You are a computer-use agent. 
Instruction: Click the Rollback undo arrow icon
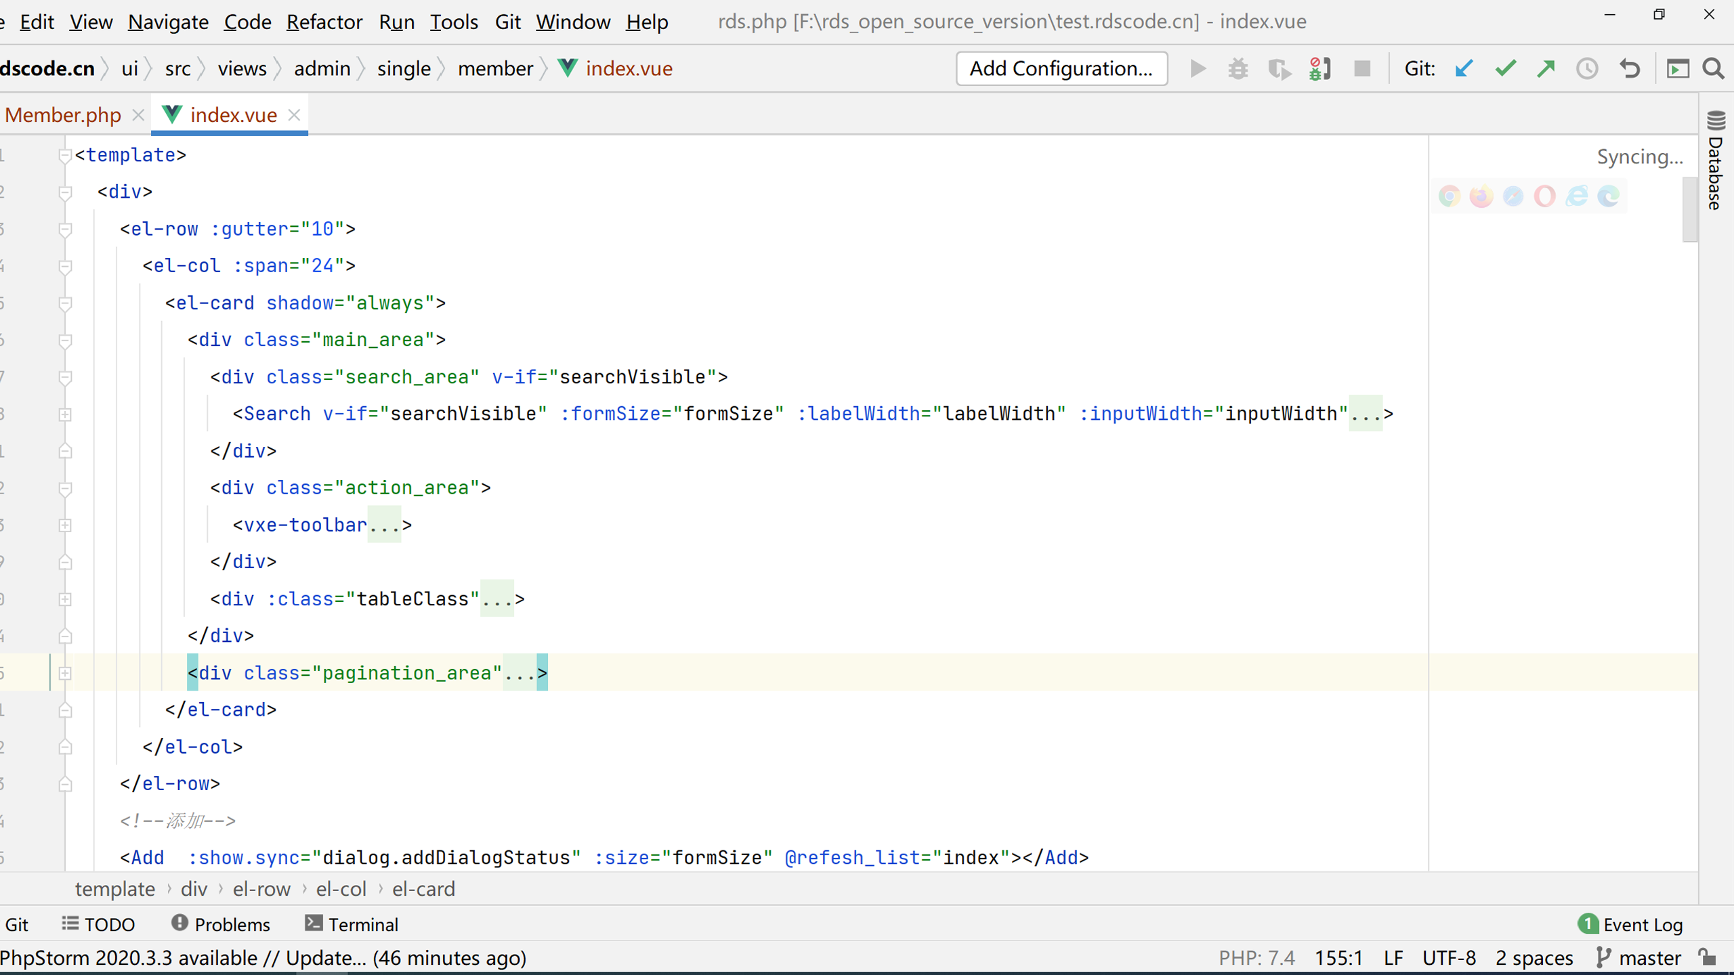(x=1630, y=68)
